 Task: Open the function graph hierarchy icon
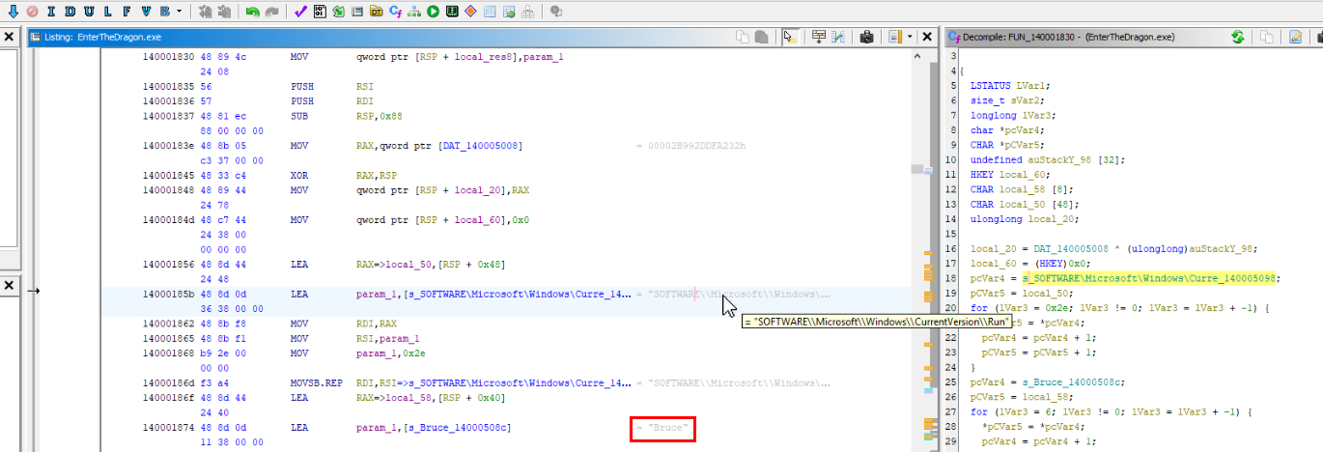[414, 12]
